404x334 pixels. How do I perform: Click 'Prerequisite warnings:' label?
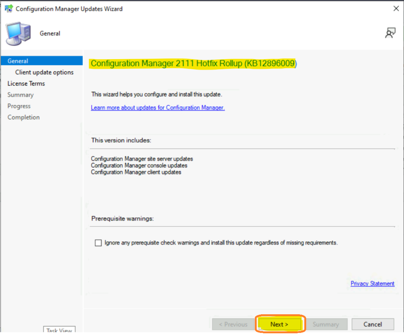[x=122, y=218]
